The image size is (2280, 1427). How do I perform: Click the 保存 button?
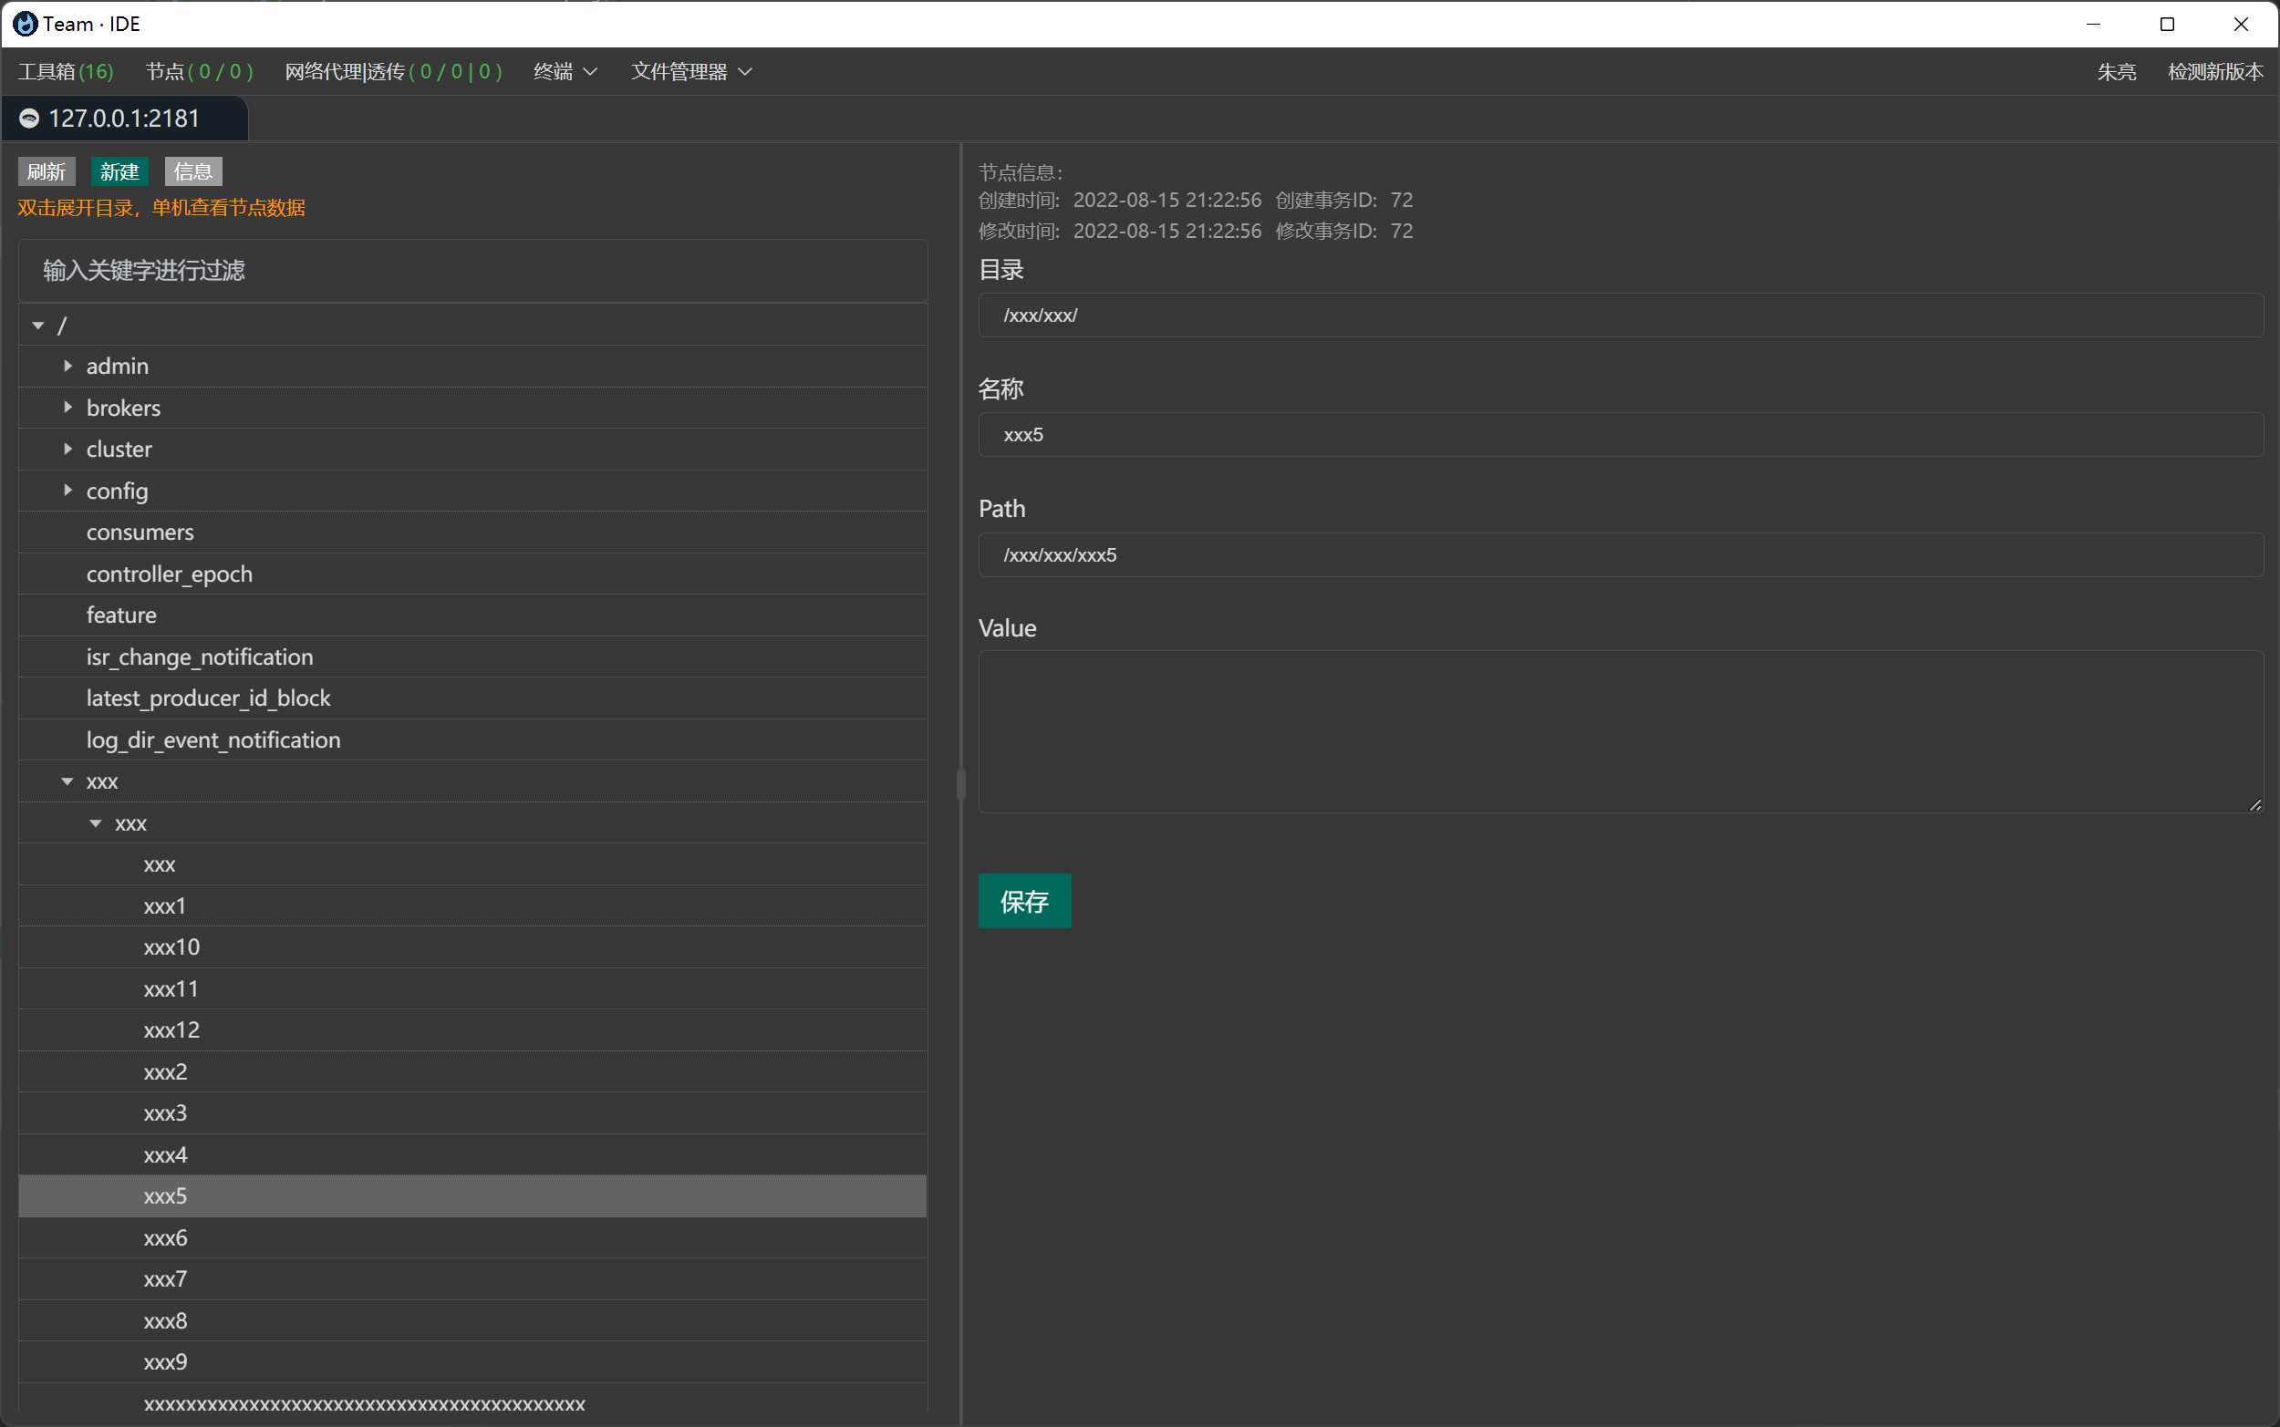point(1024,901)
